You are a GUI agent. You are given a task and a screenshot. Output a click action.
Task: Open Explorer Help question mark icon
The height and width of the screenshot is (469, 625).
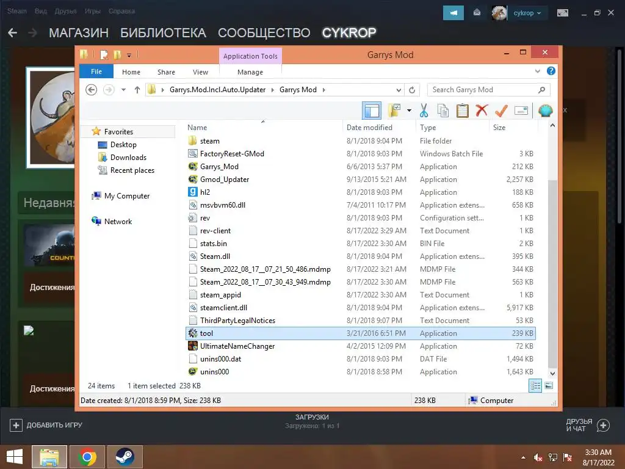pyautogui.click(x=551, y=71)
